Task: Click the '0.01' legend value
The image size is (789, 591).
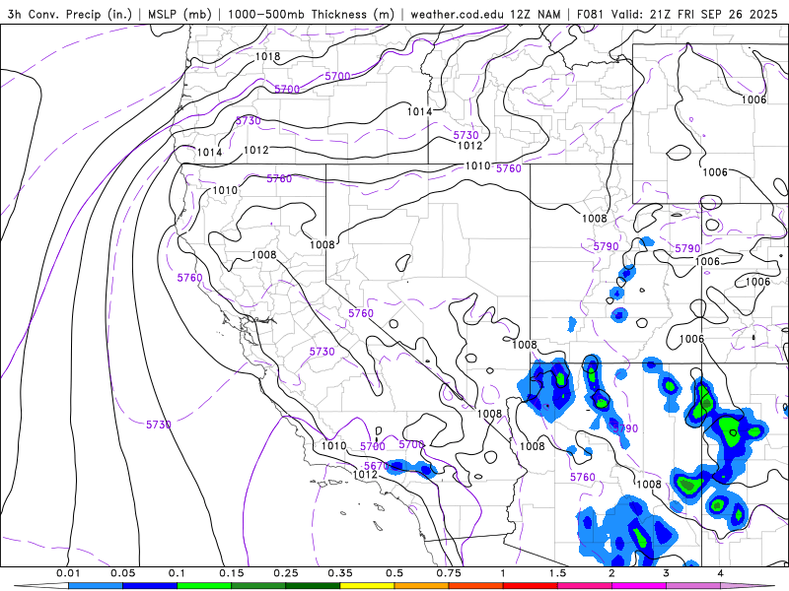Action: click(x=68, y=573)
